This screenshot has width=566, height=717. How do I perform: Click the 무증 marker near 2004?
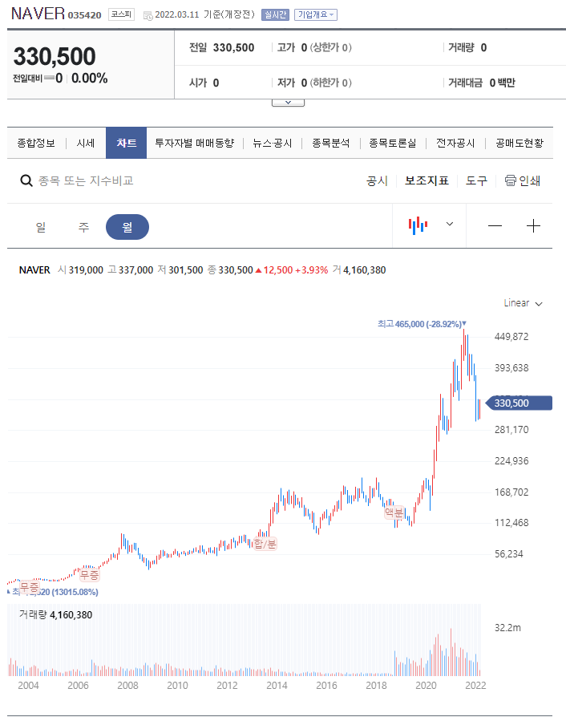pos(30,586)
